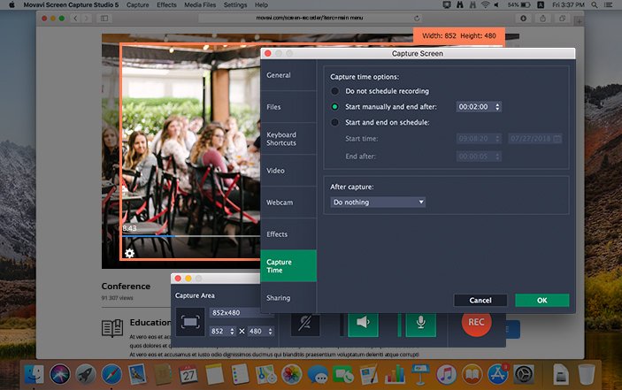Click the Apple menu logo
Viewport: 622px width, 390px height.
[x=12, y=4]
